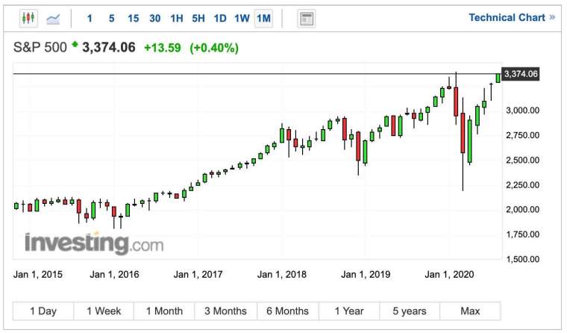Choose the 5H interval

pyautogui.click(x=198, y=19)
